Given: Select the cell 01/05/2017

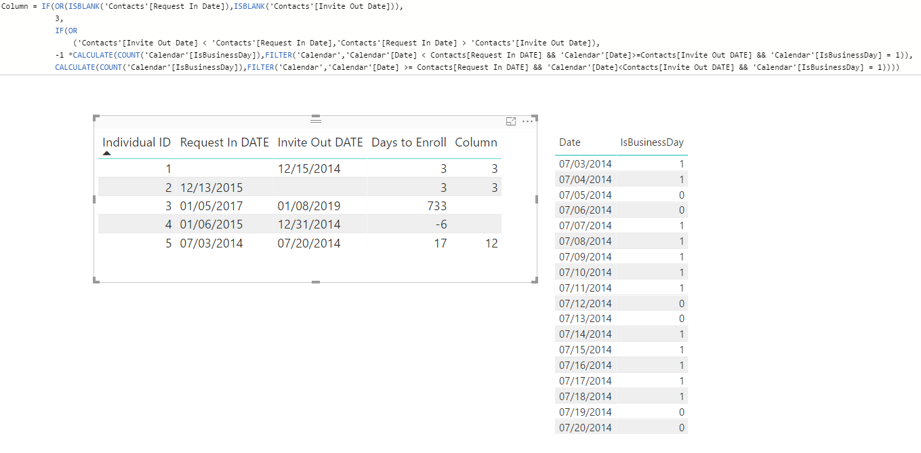Looking at the screenshot, I should coord(211,205).
